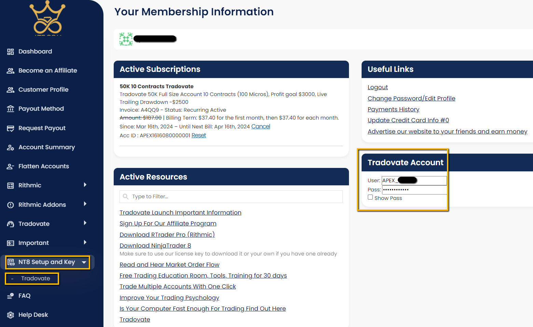Click the FAQ sidebar icon
Screen dimensions: 533x327
pos(11,296)
